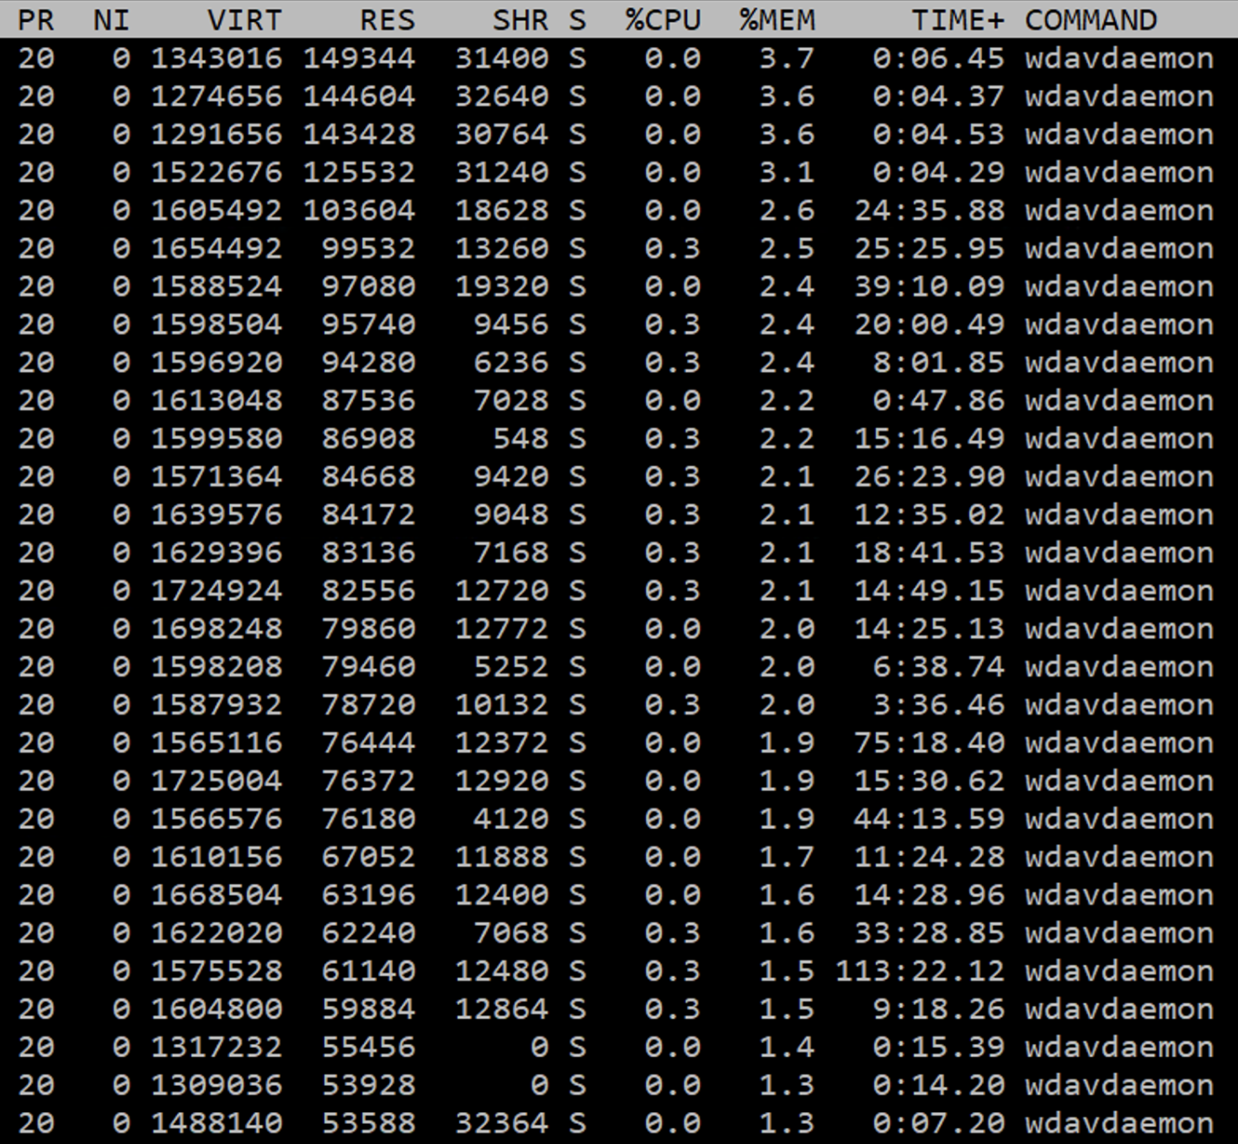Screen dimensions: 1238x1144
Task: Click the %CPU column header
Action: coord(663,19)
